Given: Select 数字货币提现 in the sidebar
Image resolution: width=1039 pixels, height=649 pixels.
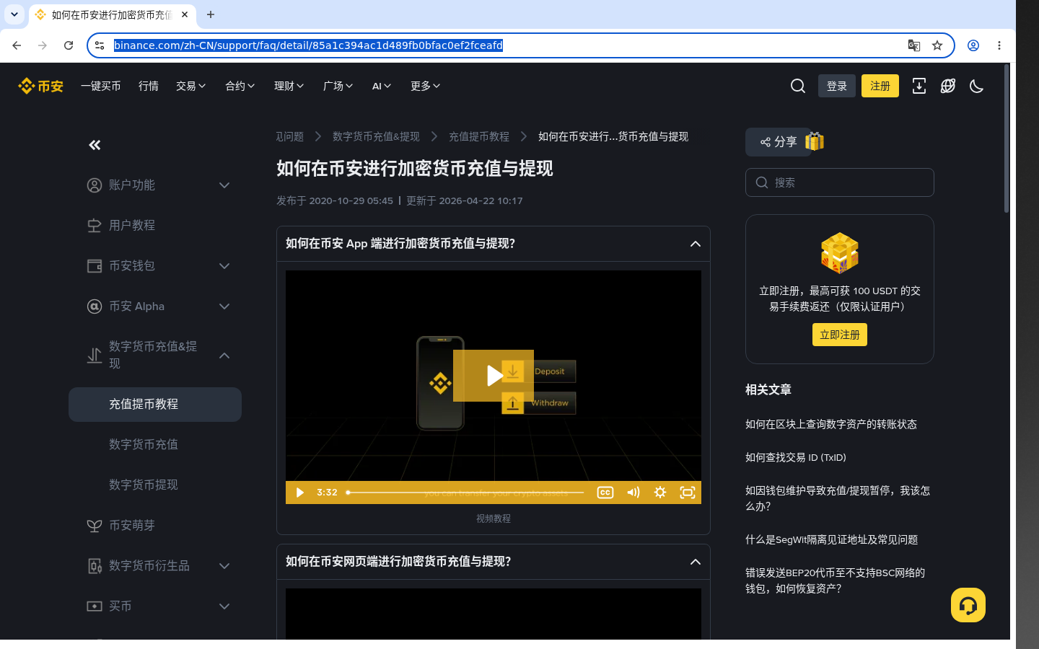Looking at the screenshot, I should (x=155, y=485).
